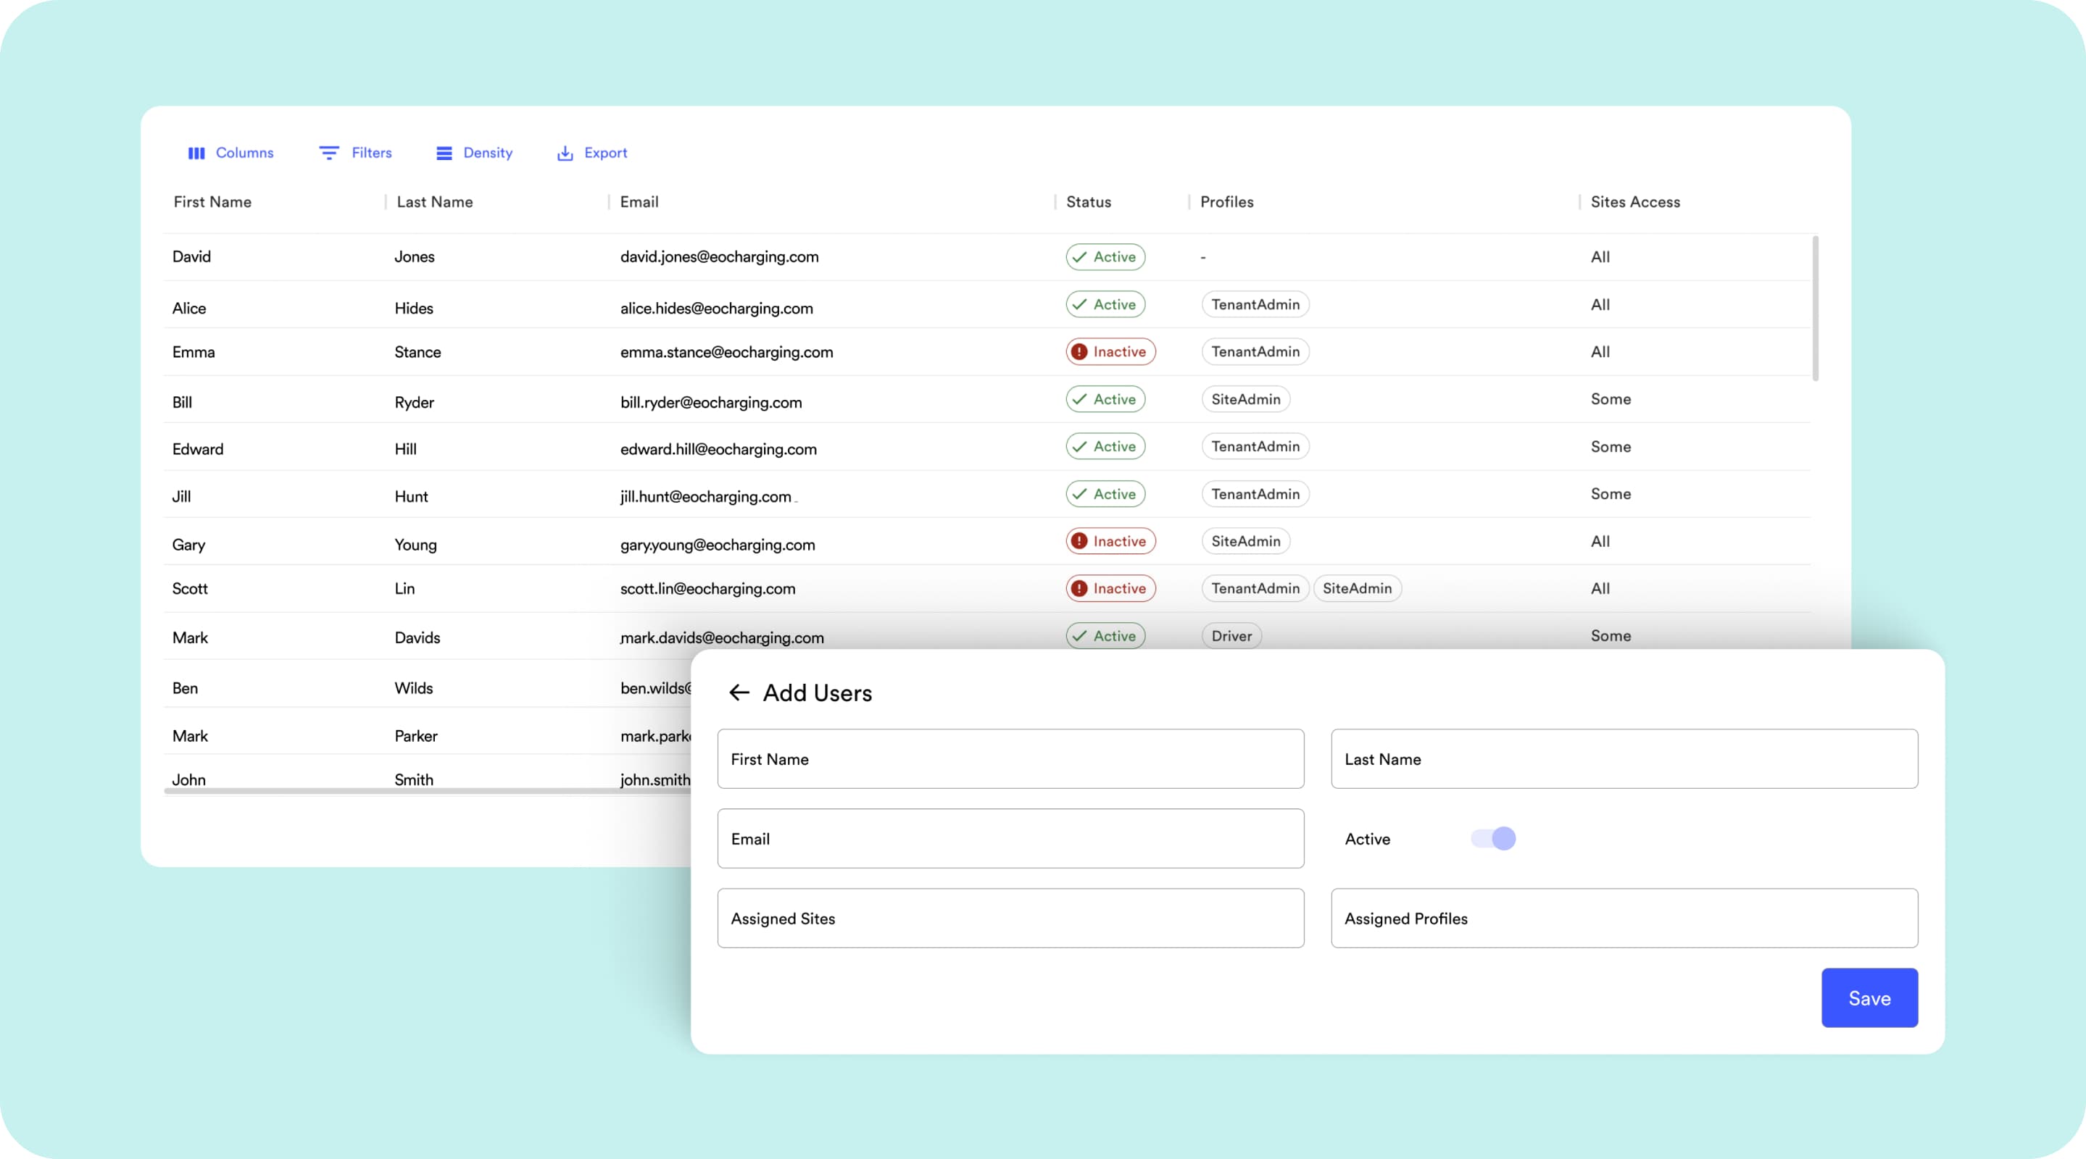2086x1159 pixels.
Task: Sort by the Sites Access column header
Action: (1635, 202)
